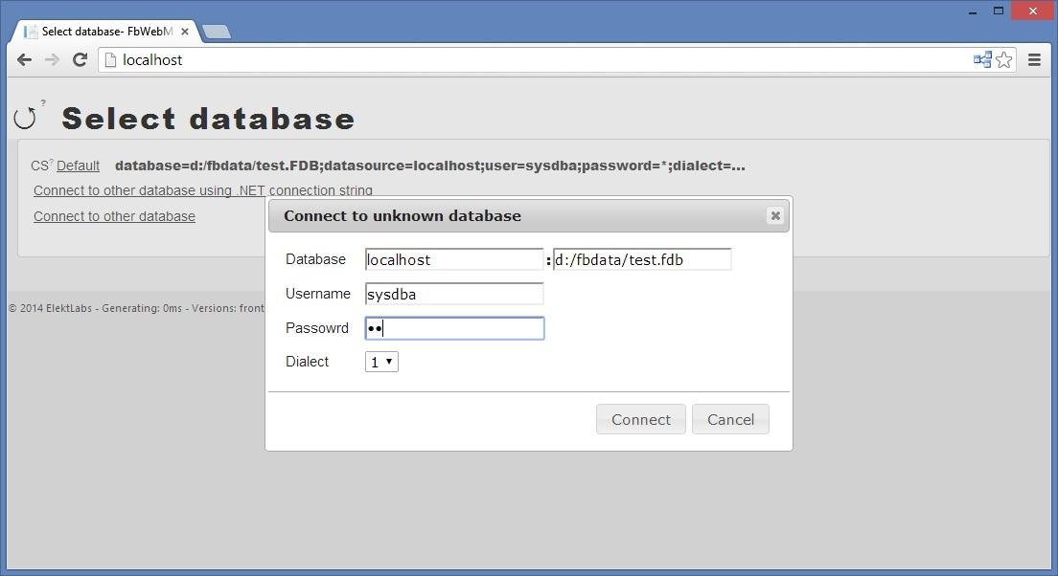Bookmark the page with the star icon
The height and width of the screenshot is (576, 1058).
(x=1003, y=59)
